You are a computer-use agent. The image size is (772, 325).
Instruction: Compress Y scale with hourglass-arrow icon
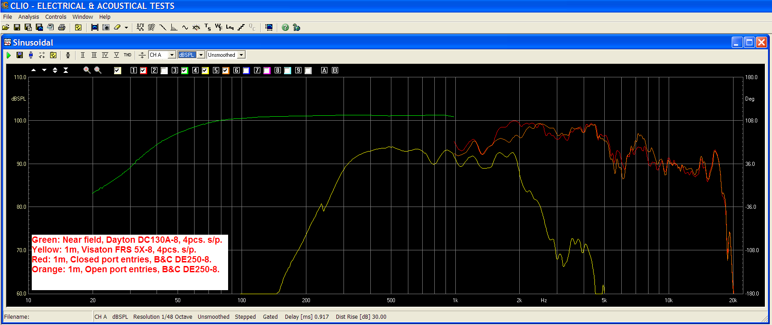click(66, 70)
